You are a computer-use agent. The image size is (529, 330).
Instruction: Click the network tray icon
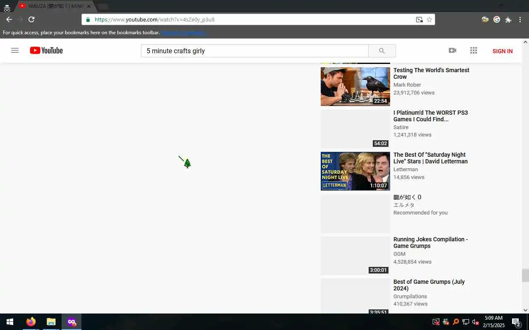466,322
